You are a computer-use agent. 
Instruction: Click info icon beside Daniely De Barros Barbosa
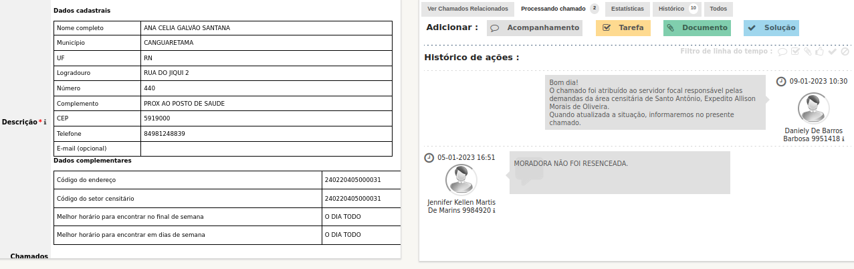coord(843,139)
